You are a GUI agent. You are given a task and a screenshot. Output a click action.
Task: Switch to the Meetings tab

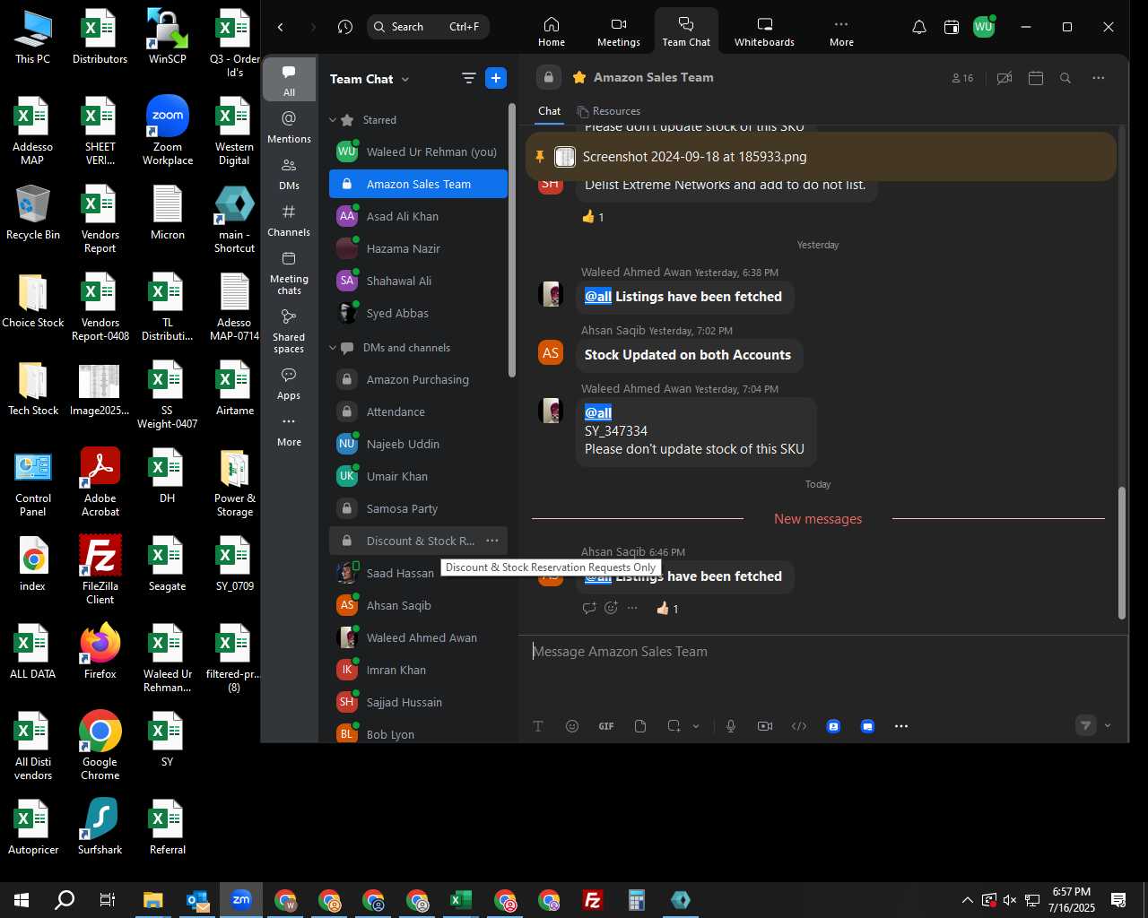619,31
